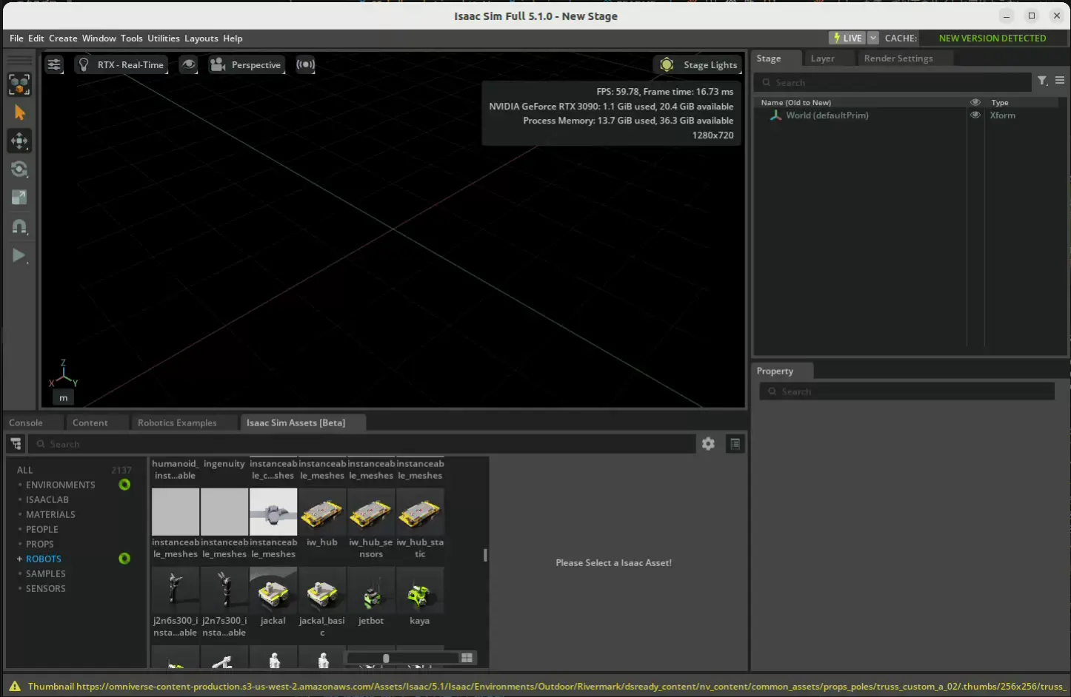1071x697 pixels.
Task: Select the ROBOTS asset category
Action: tap(44, 559)
